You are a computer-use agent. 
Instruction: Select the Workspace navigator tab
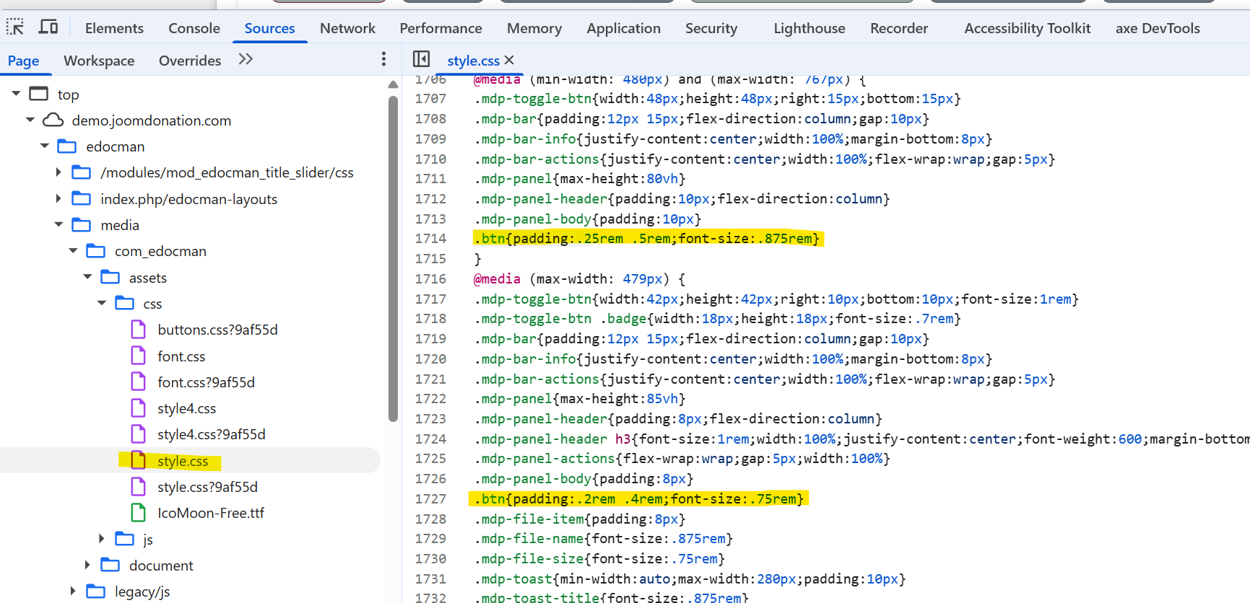99,61
